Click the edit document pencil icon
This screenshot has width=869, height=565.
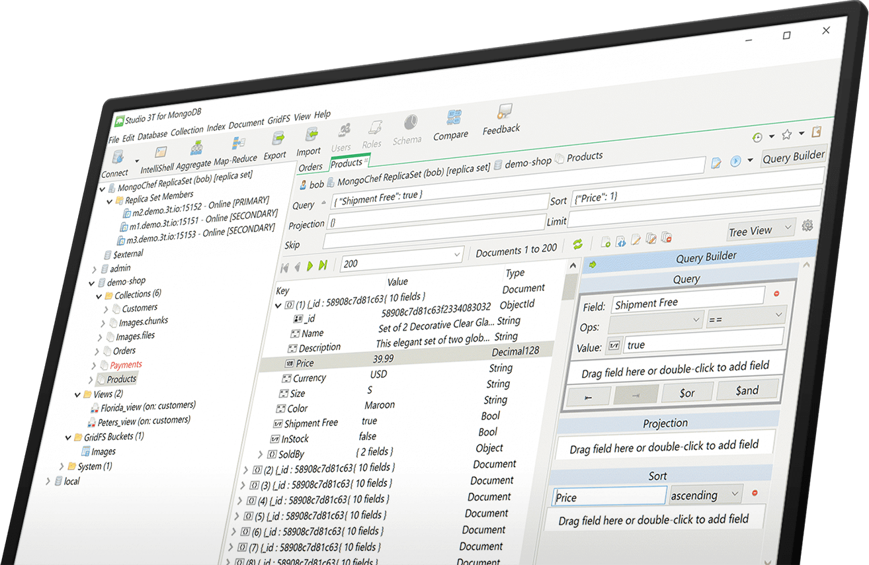pyautogui.click(x=636, y=240)
